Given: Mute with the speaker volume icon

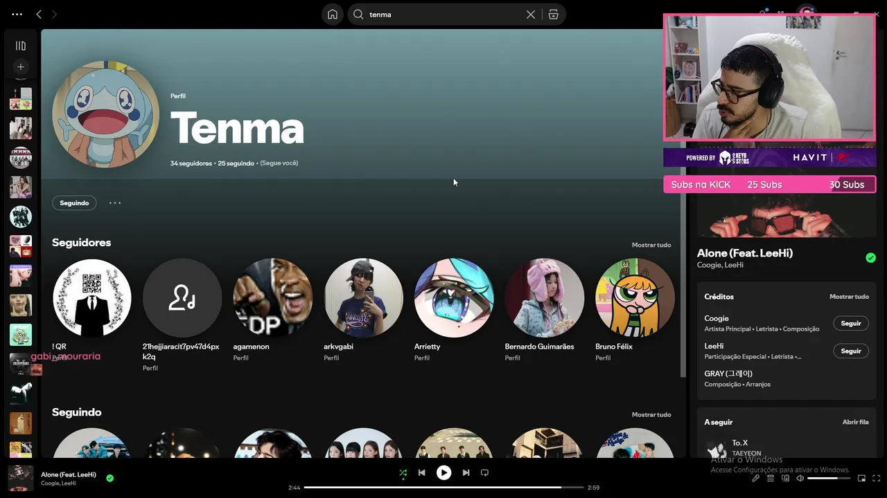Looking at the screenshot, I should [800, 479].
